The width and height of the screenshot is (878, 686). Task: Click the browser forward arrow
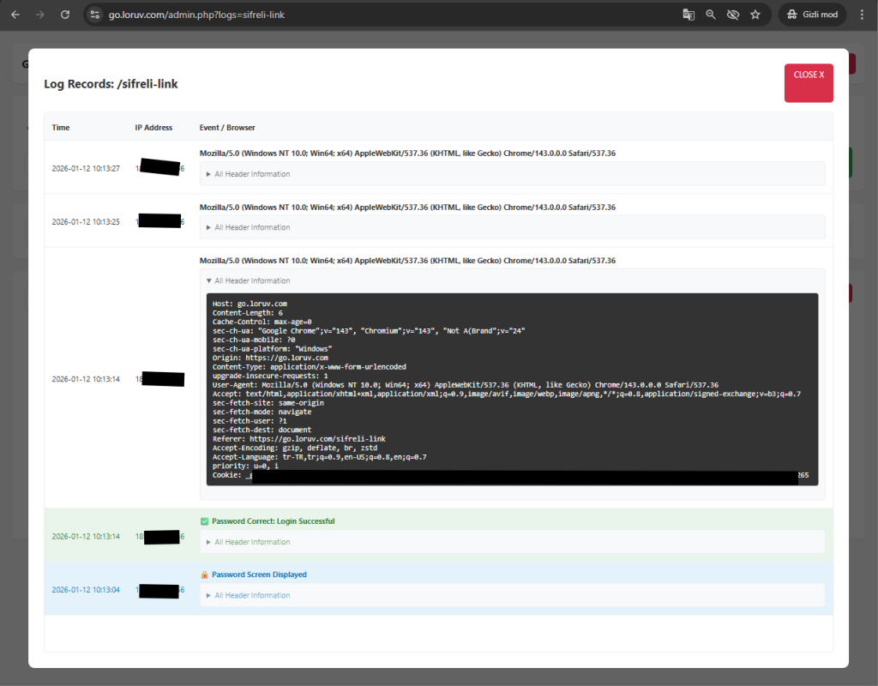[39, 15]
